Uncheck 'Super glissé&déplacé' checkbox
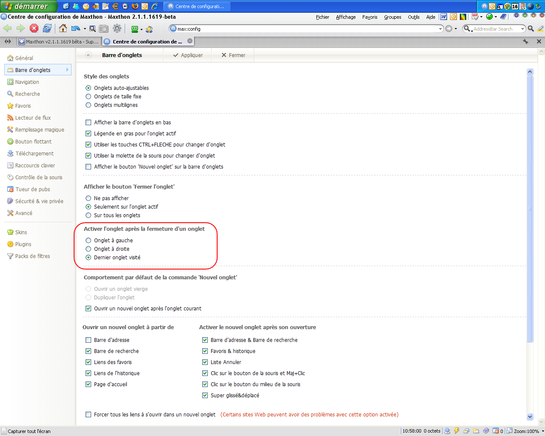Image resolution: width=545 pixels, height=436 pixels. click(205, 396)
